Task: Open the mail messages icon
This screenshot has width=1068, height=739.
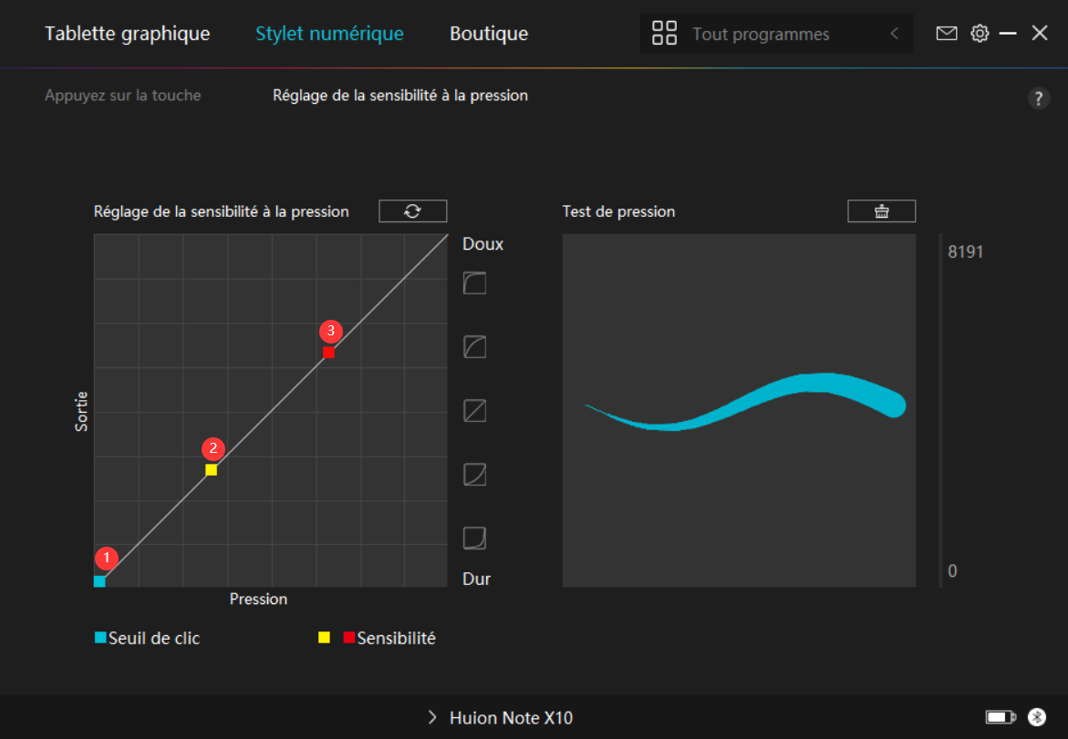Action: point(947,34)
